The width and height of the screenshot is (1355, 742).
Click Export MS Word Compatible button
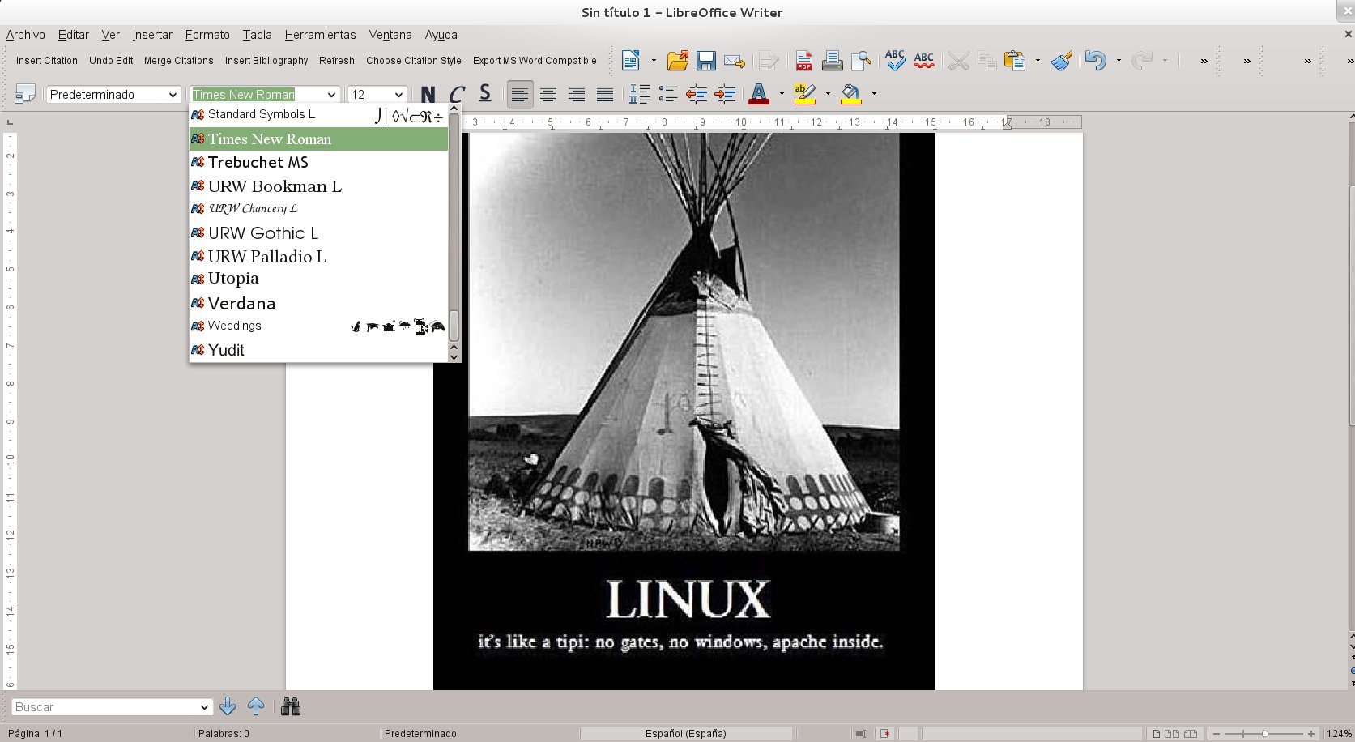point(535,61)
